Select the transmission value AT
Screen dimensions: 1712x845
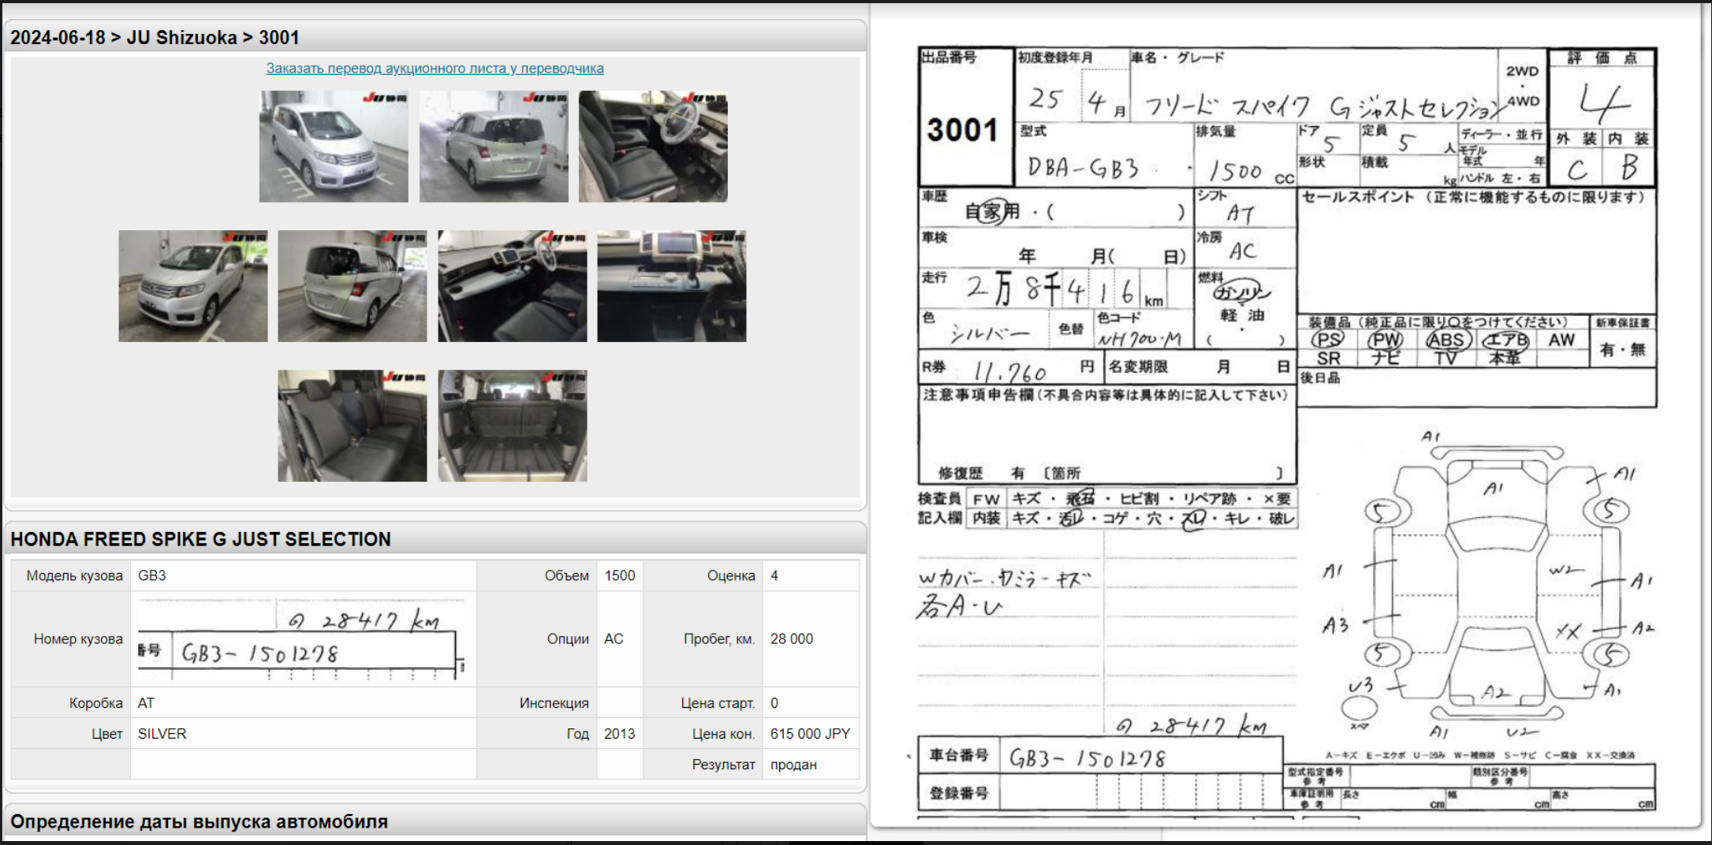[x=146, y=702]
